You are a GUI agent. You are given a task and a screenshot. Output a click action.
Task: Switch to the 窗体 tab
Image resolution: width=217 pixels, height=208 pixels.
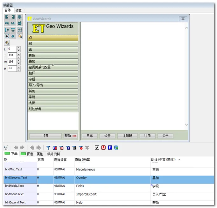coord(8,10)
